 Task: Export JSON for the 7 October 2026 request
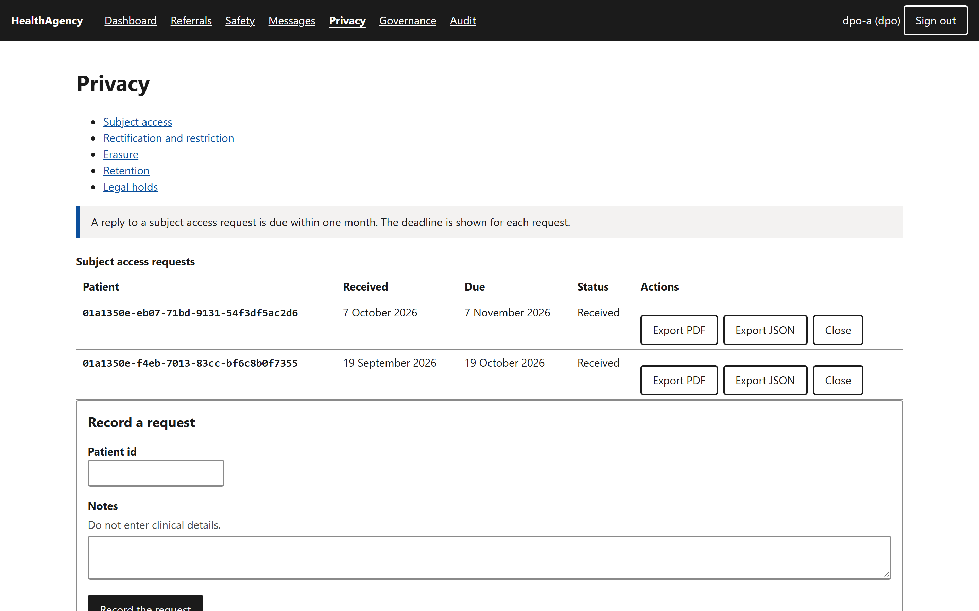765,330
